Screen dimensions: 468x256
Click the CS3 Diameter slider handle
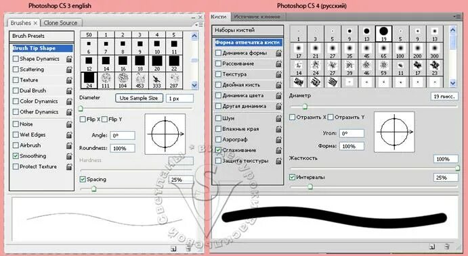click(x=81, y=108)
